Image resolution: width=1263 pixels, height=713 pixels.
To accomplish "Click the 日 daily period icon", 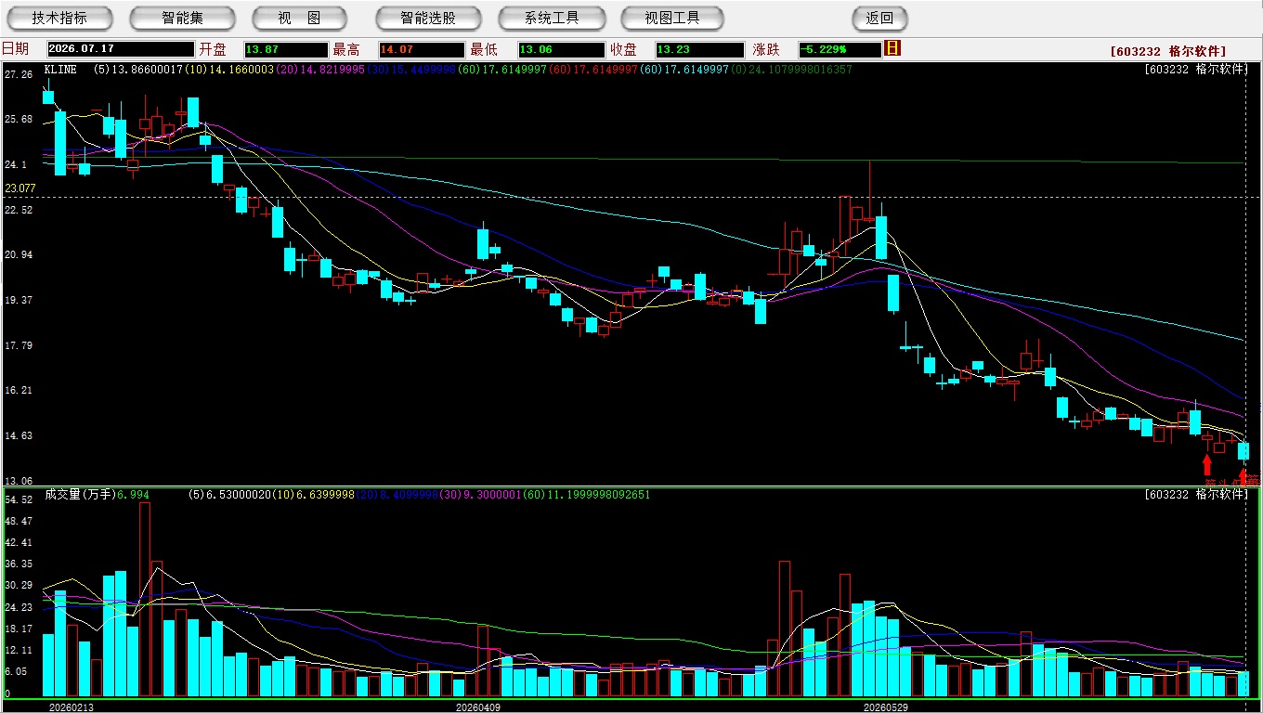I will point(892,48).
